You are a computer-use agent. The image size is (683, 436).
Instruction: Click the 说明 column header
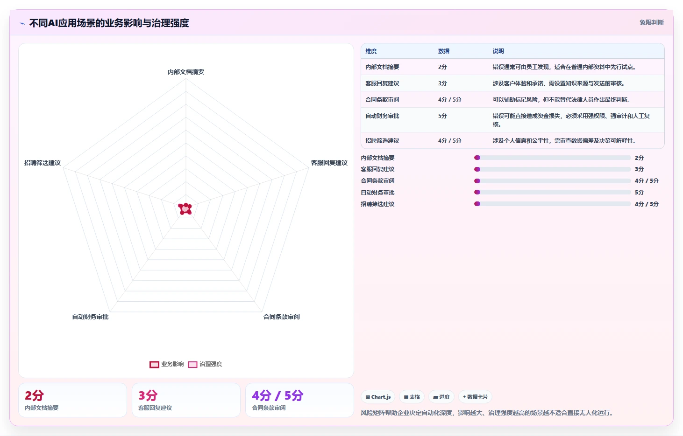pyautogui.click(x=498, y=51)
